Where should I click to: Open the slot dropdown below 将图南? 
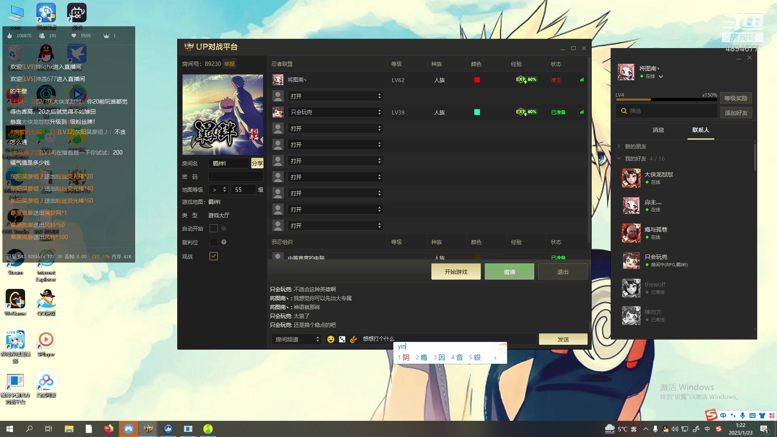coord(335,96)
